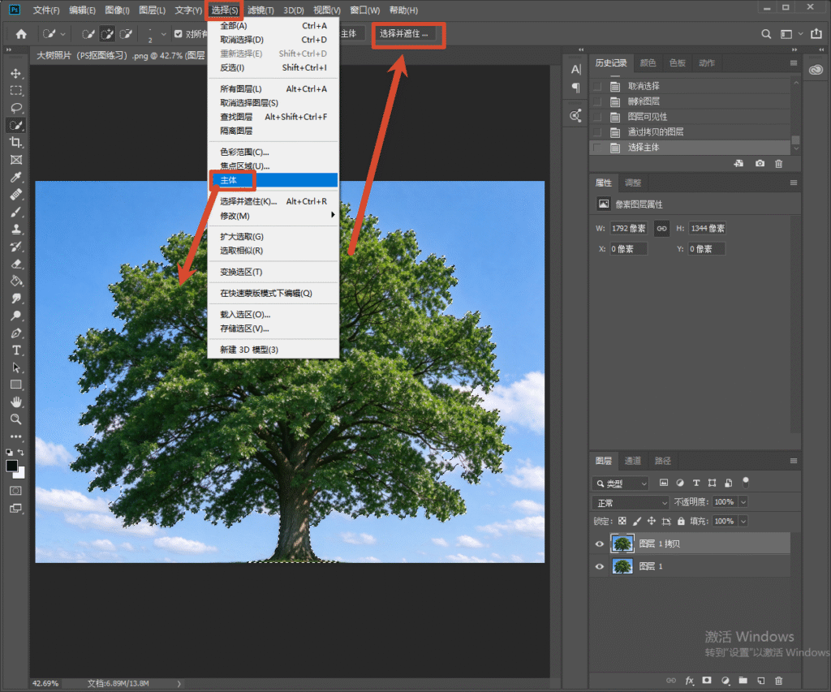This screenshot has height=692, width=831.
Task: Select the Eraser tool
Action: pos(16,264)
